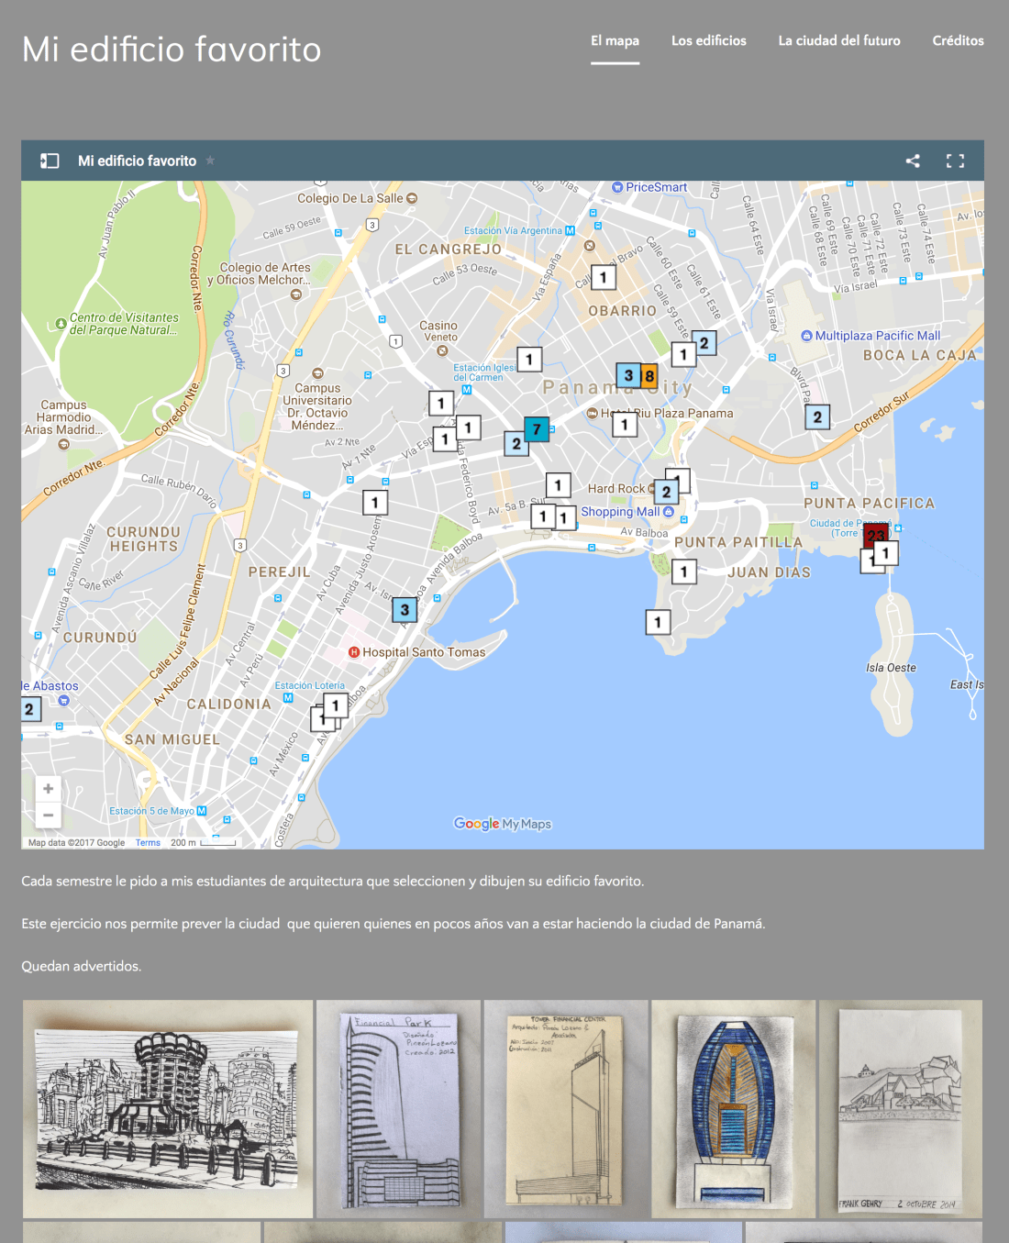The height and width of the screenshot is (1243, 1009).
Task: Navigate to the Créditos page
Action: [958, 40]
